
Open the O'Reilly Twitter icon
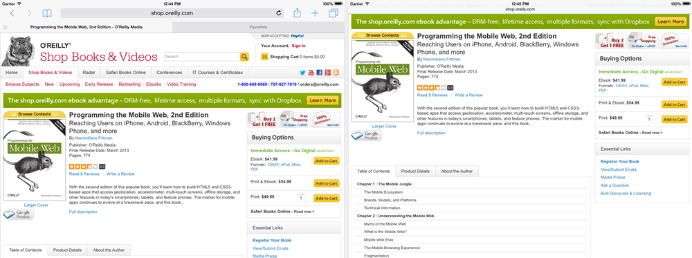303,73
